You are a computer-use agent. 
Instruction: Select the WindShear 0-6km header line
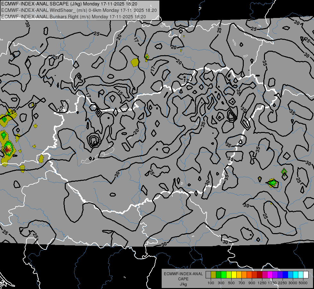[79, 10]
